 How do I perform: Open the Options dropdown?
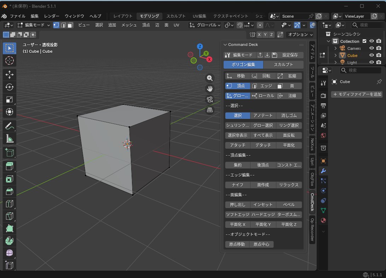(x=300, y=35)
